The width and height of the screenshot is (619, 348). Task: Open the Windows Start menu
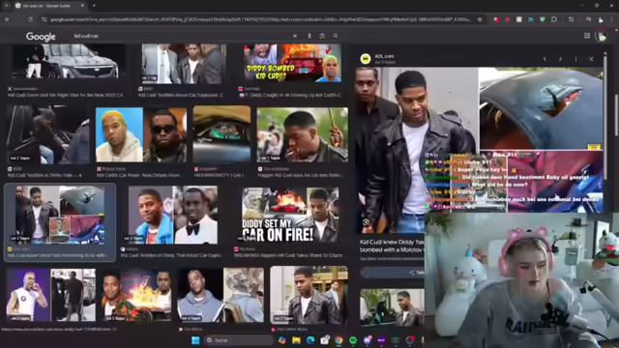point(195,340)
